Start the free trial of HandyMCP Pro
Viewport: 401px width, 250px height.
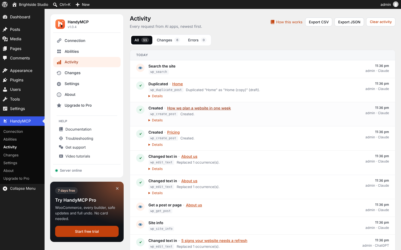pos(87,231)
